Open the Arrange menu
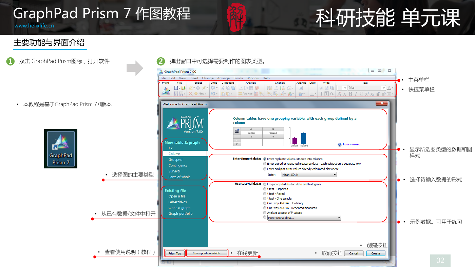The width and height of the screenshot is (475, 267). point(224,78)
